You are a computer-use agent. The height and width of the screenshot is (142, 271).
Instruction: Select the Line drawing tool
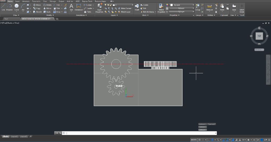pos(3,7)
